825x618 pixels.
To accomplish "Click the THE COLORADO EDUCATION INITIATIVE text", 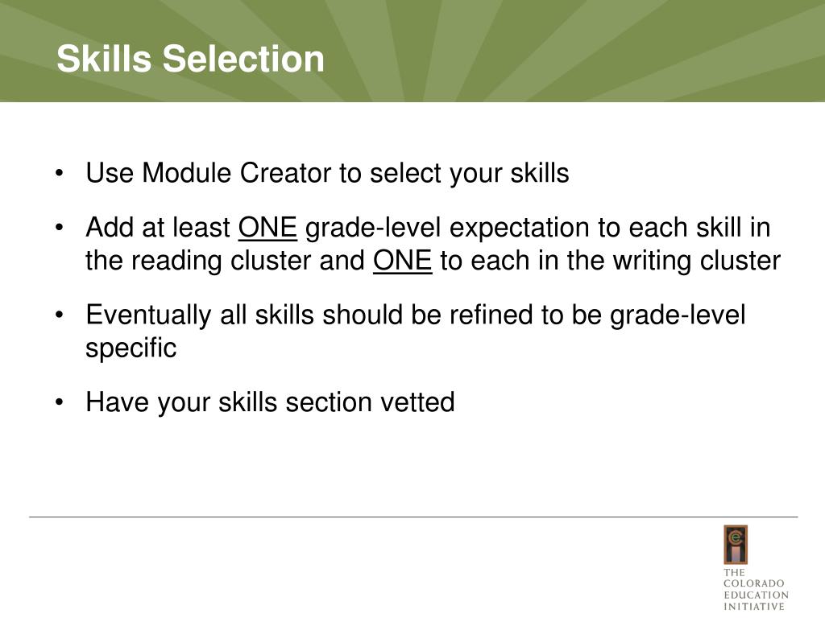I will [x=756, y=590].
